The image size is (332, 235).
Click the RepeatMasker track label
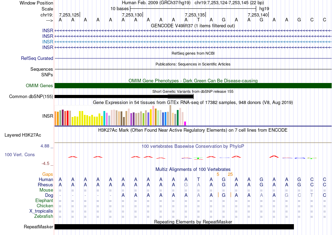coord(38,227)
